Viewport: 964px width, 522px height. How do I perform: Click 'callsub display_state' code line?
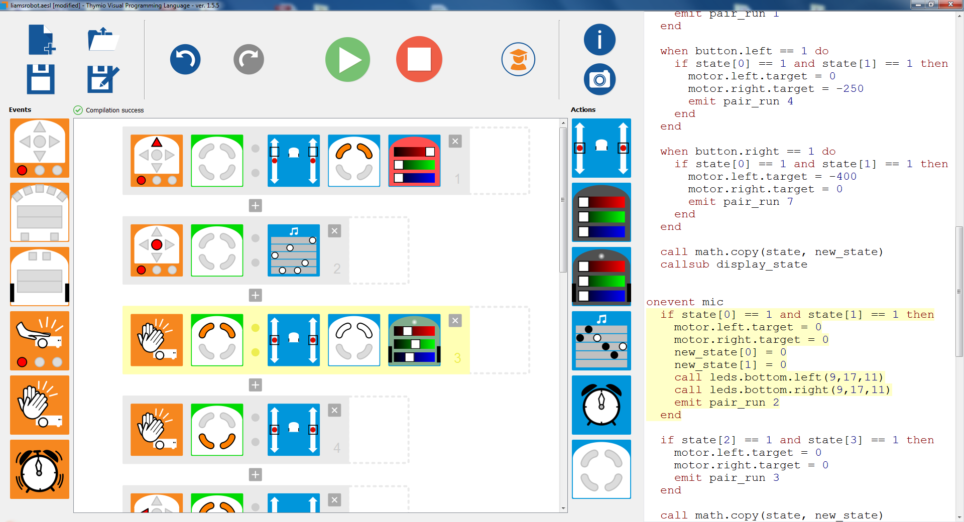pos(734,264)
